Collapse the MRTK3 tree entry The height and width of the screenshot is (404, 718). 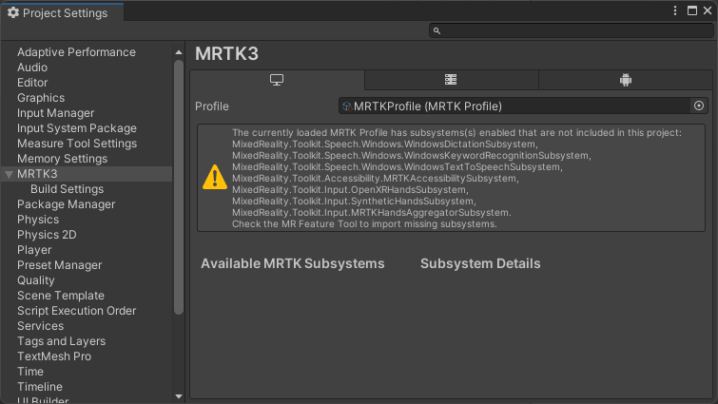pos(9,174)
